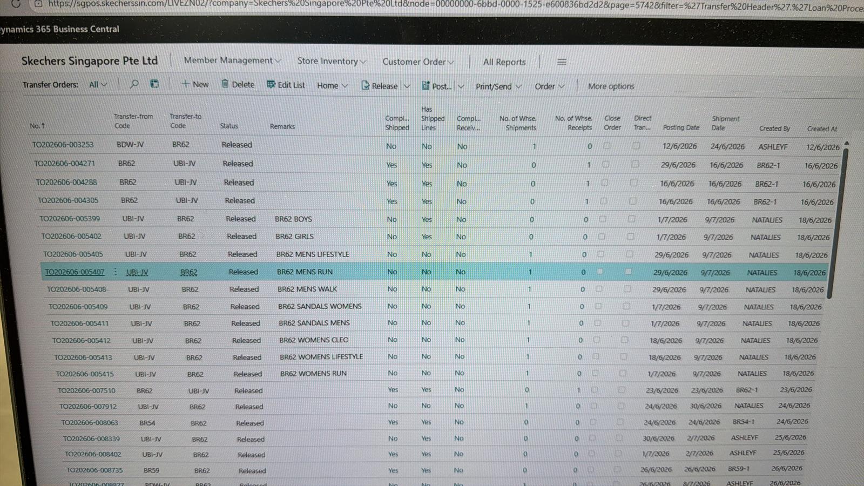The width and height of the screenshot is (864, 486).
Task: Open the Home actions dropdown
Action: tap(333, 85)
